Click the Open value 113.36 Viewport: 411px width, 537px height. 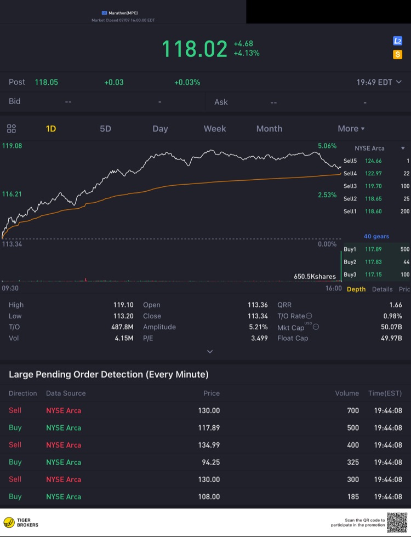pyautogui.click(x=258, y=305)
